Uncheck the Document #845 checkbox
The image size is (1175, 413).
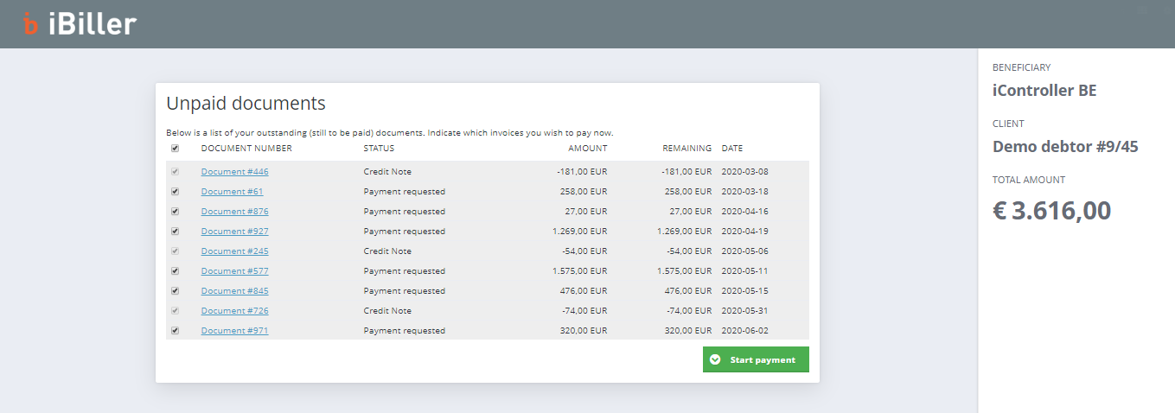click(x=175, y=290)
